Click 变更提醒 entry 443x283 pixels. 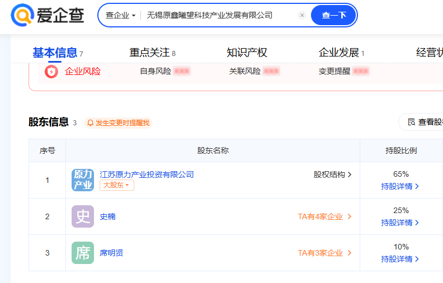click(344, 71)
